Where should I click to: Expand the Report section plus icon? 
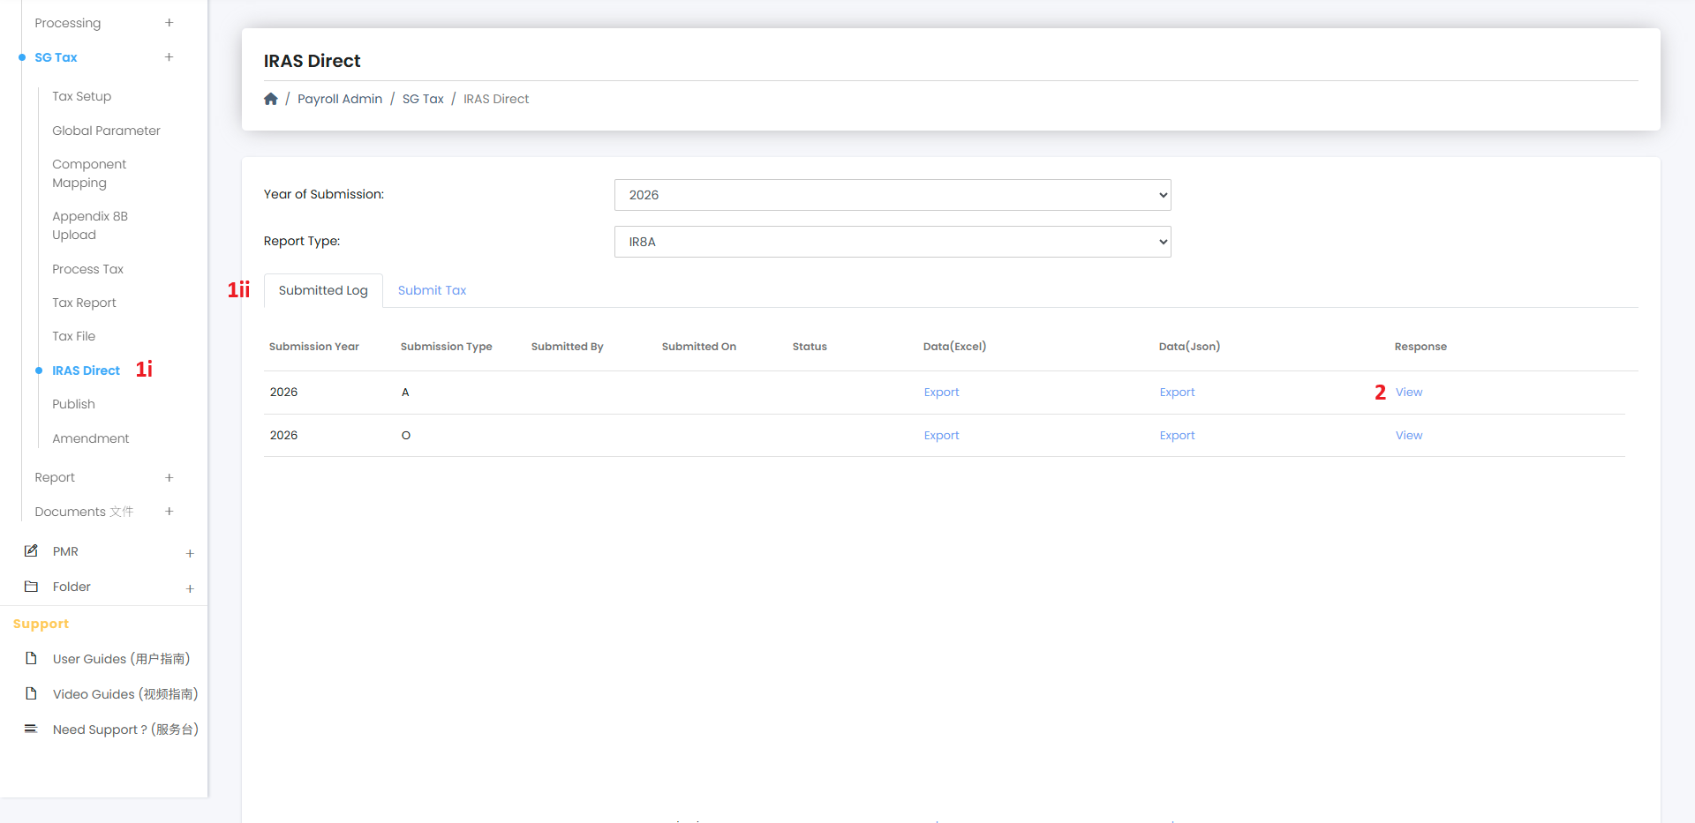169,477
